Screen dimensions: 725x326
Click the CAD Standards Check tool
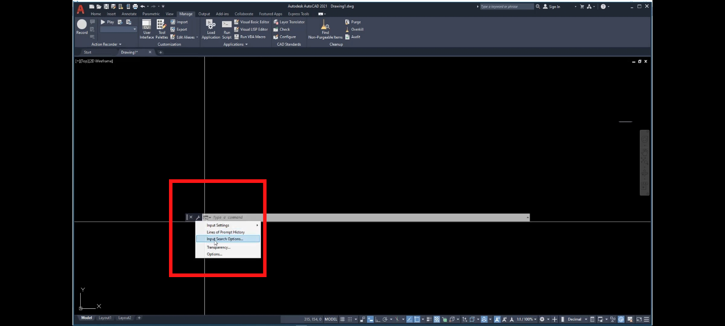281,29
